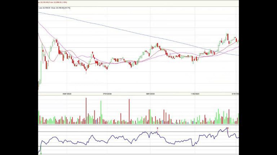Click the tallest red volume bar

point(86,111)
